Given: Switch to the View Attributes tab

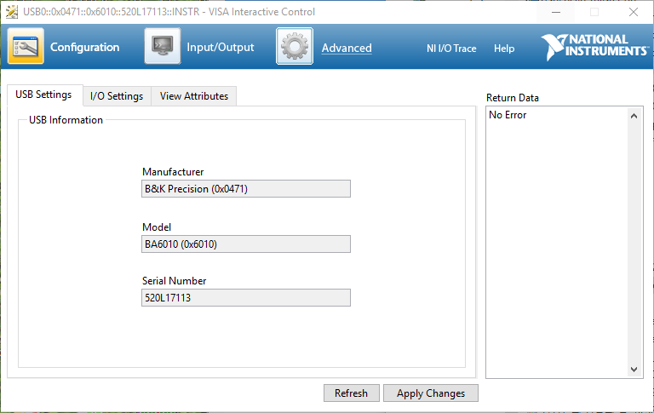Looking at the screenshot, I should click(x=194, y=96).
